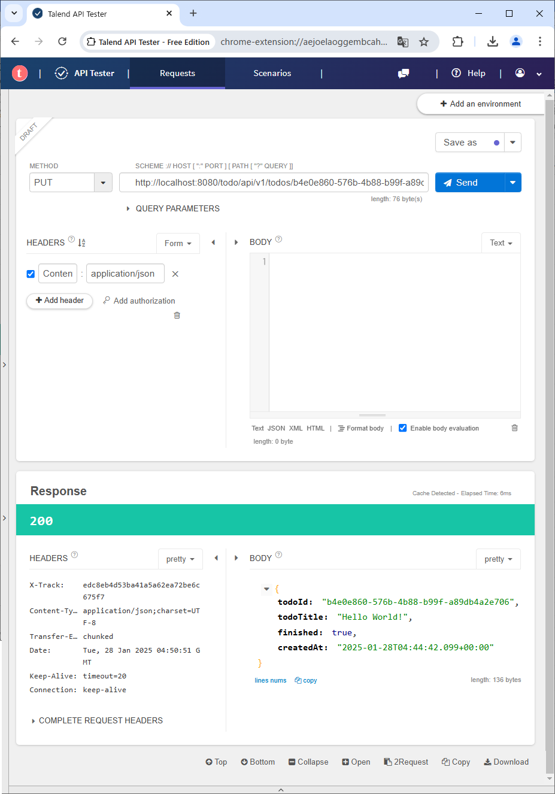Clear body using trash icon
The image size is (555, 794).
514,428
